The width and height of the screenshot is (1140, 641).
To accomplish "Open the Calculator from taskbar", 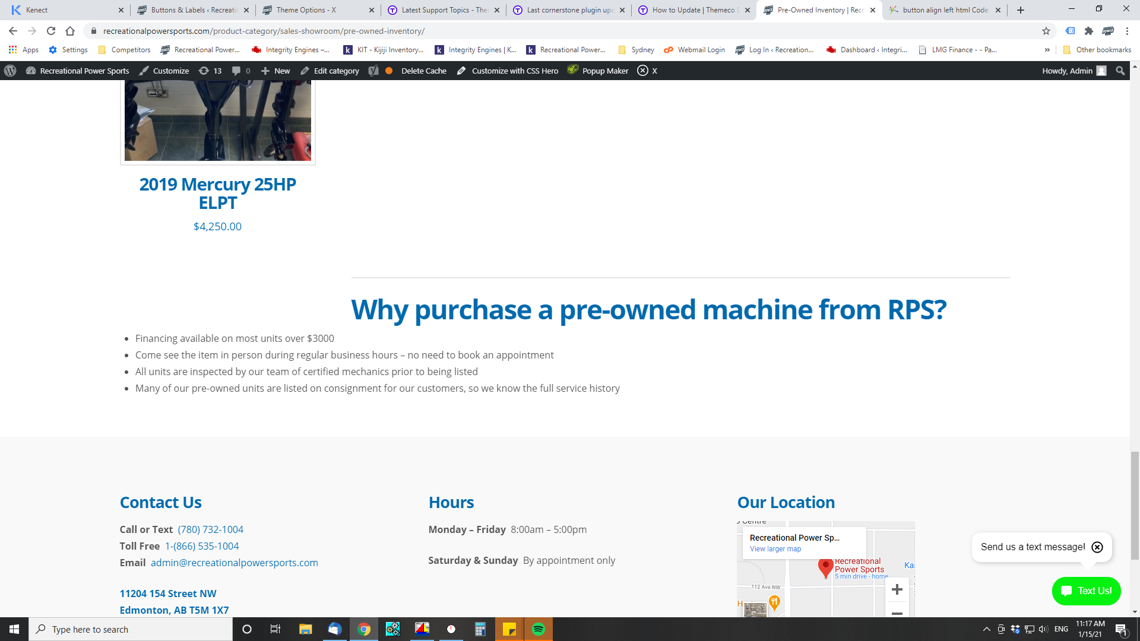I will [x=480, y=629].
